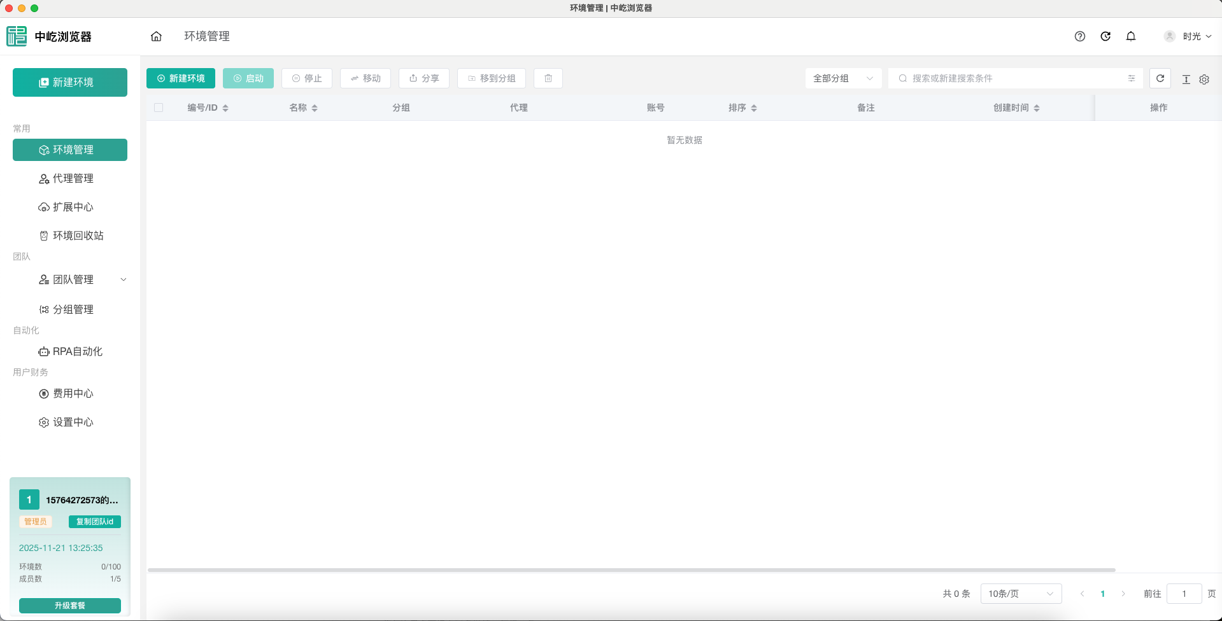Screen dimensions: 1222x621
Task: Toggle the select-all checkbox in table header
Action: coord(159,108)
